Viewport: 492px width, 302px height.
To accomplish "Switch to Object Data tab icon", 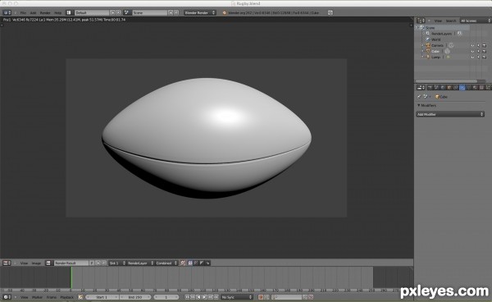I will point(468,88).
